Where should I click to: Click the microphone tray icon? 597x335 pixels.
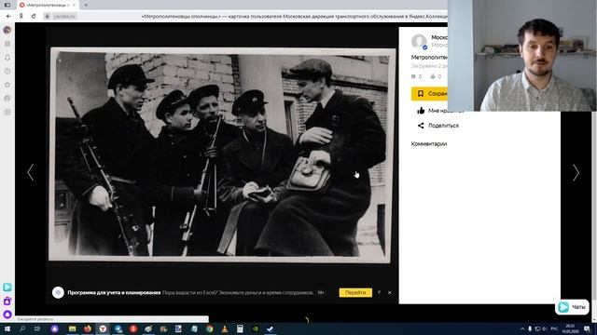pyautogui.click(x=530, y=328)
